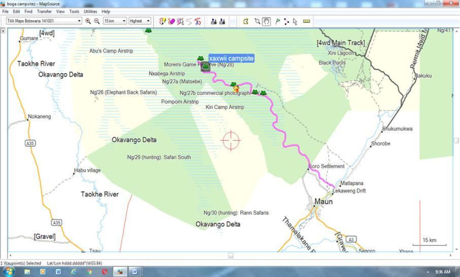
Task: Click the xaxwii campsite waypoint label
Action: click(x=231, y=58)
